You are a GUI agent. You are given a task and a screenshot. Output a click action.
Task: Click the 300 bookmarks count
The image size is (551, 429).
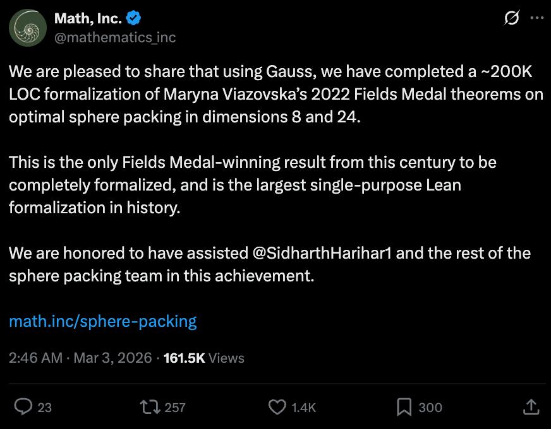(430, 408)
